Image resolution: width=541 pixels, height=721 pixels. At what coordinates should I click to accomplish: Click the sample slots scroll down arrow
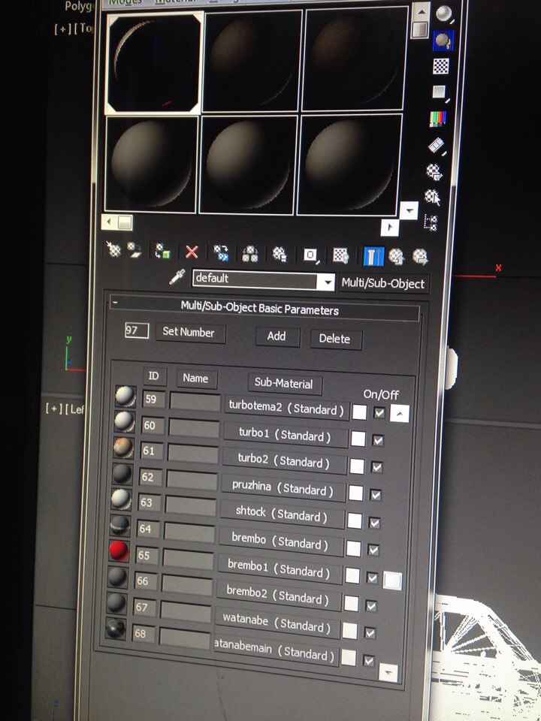pos(409,210)
